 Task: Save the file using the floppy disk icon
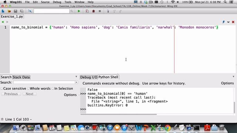point(16,11)
